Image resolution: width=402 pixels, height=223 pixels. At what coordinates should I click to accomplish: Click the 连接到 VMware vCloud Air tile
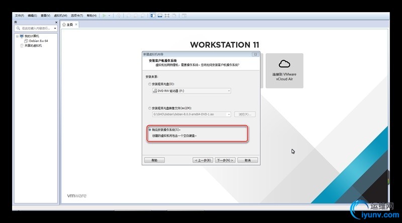coord(284,70)
